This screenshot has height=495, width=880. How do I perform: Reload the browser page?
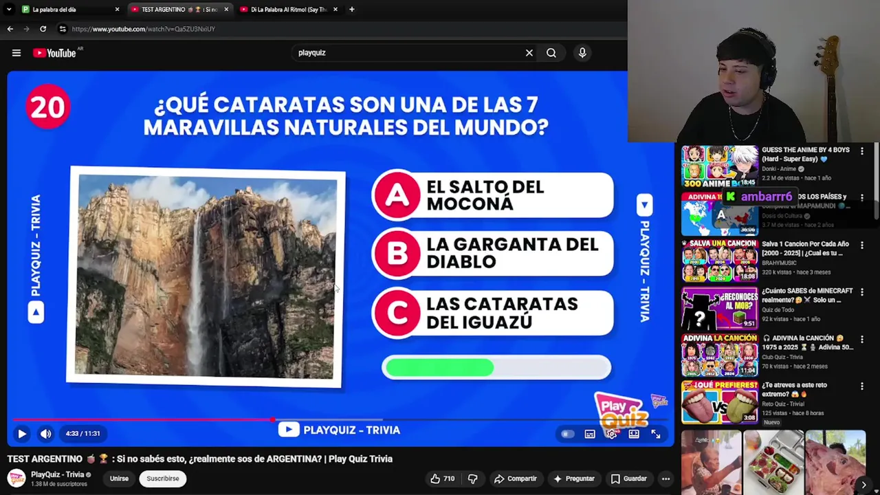[x=43, y=29]
